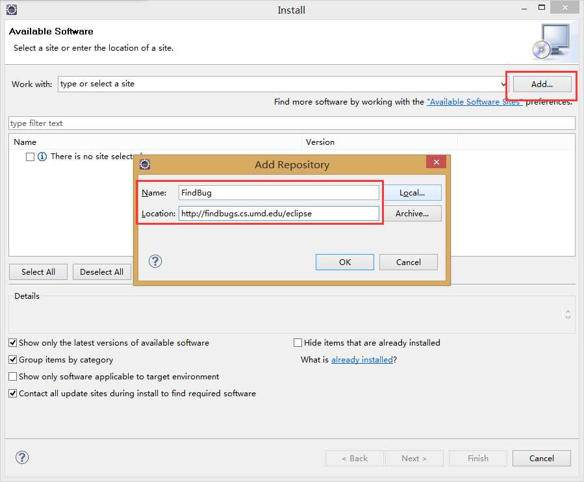This screenshot has height=482, width=584.
Task: Click the Local... button
Action: [412, 192]
